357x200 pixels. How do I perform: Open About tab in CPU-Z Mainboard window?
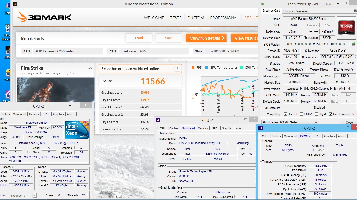pyautogui.click(x=240, y=128)
